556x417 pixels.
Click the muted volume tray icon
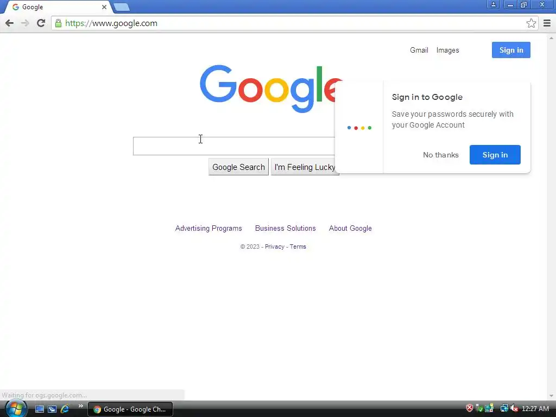514,408
